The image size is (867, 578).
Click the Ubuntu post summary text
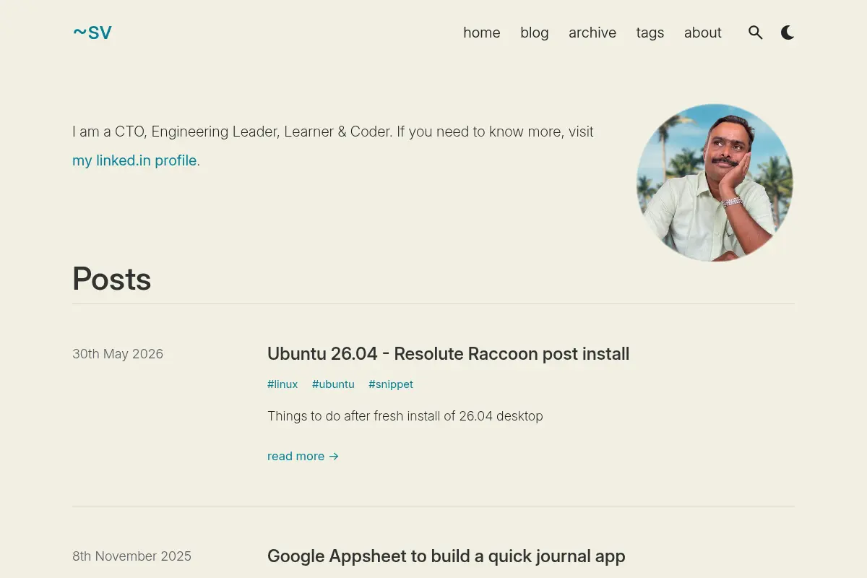(405, 416)
